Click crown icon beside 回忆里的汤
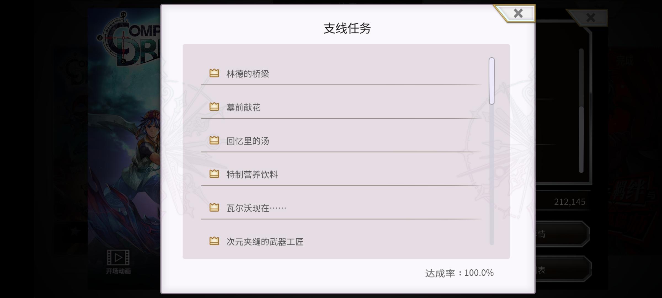Screen dimensions: 662x298 (x=214, y=140)
